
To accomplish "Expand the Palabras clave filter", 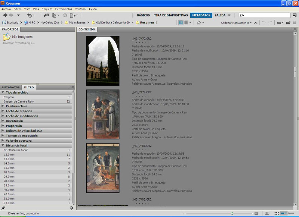I will tap(3, 106).
